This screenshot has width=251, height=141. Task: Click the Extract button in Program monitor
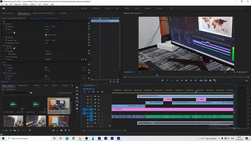206,80
